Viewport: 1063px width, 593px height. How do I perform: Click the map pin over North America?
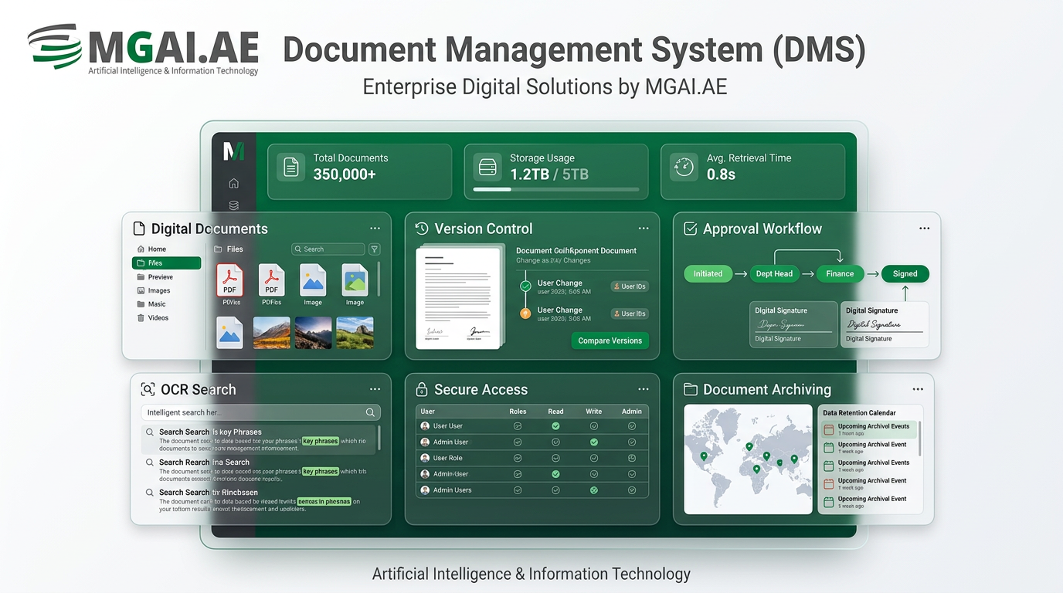pyautogui.click(x=704, y=456)
